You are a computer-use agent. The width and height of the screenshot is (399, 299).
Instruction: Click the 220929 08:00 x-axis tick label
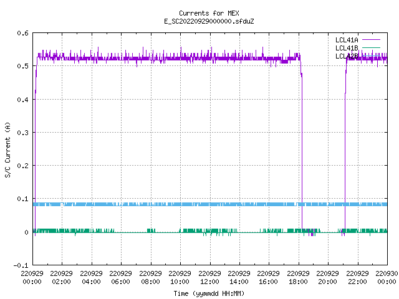point(150,277)
